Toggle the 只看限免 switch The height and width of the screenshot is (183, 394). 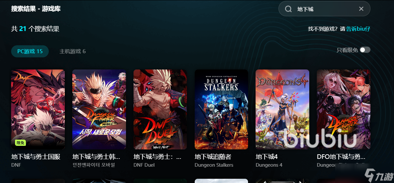point(365,50)
